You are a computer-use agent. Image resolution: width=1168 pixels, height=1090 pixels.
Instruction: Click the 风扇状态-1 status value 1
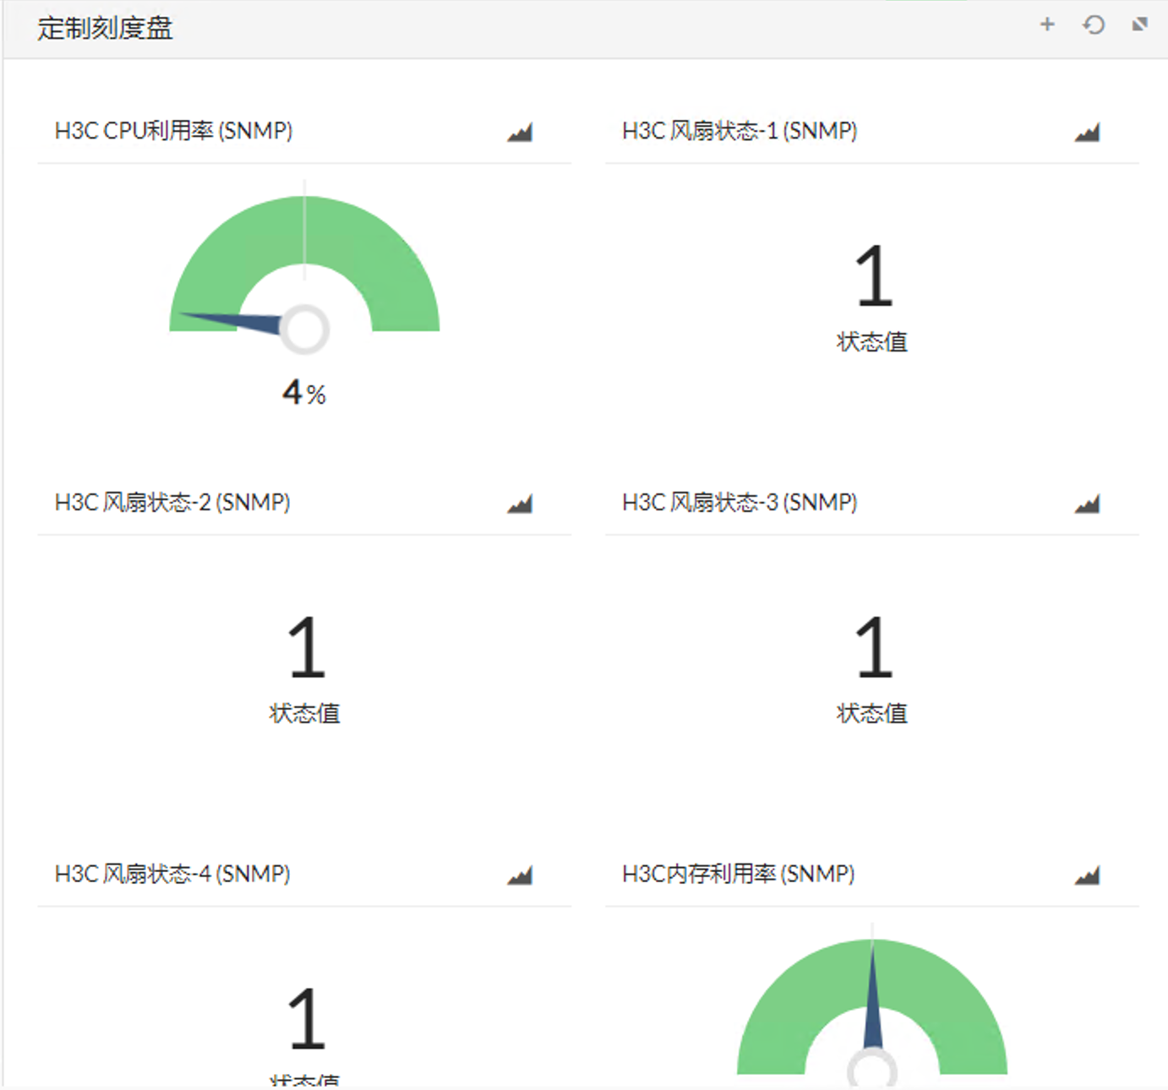coord(873,275)
